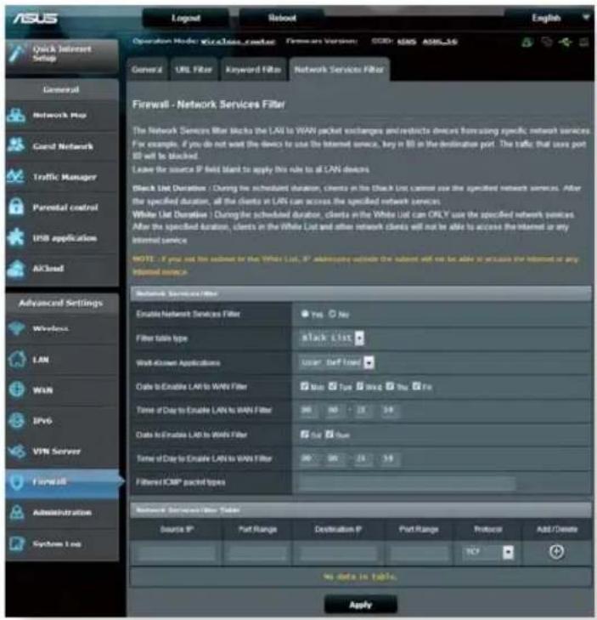This screenshot has height=620, width=597.
Task: Open the English language dropdown
Action: coord(550,18)
